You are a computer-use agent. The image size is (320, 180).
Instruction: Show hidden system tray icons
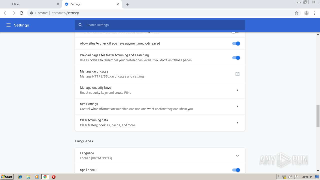click(x=279, y=177)
